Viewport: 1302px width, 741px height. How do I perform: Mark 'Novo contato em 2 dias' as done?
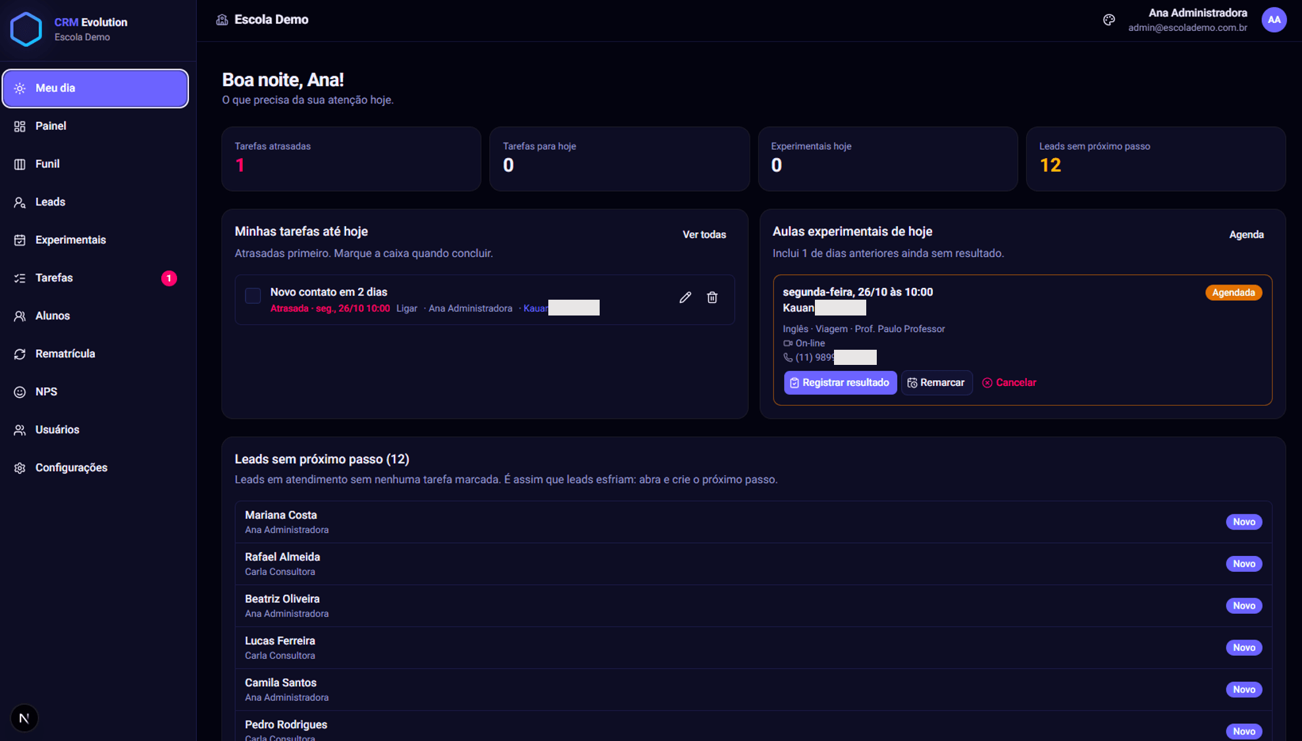253,296
